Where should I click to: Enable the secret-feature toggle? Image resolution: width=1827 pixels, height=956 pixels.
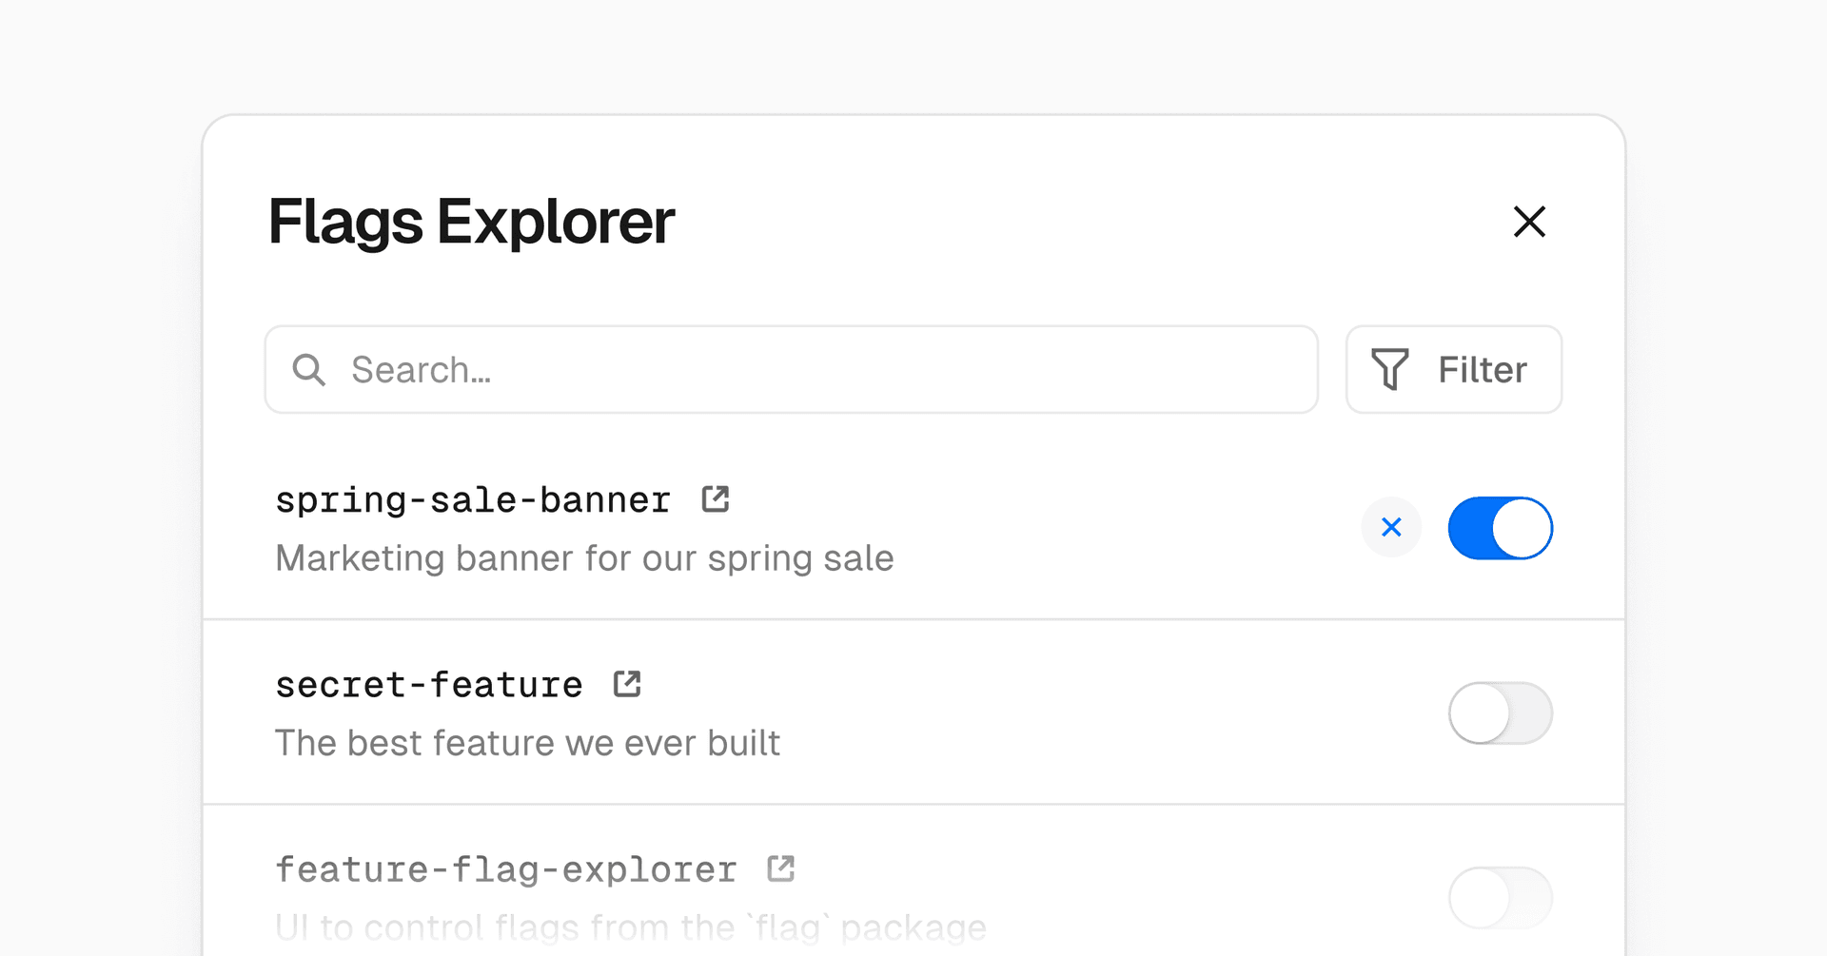click(x=1500, y=712)
